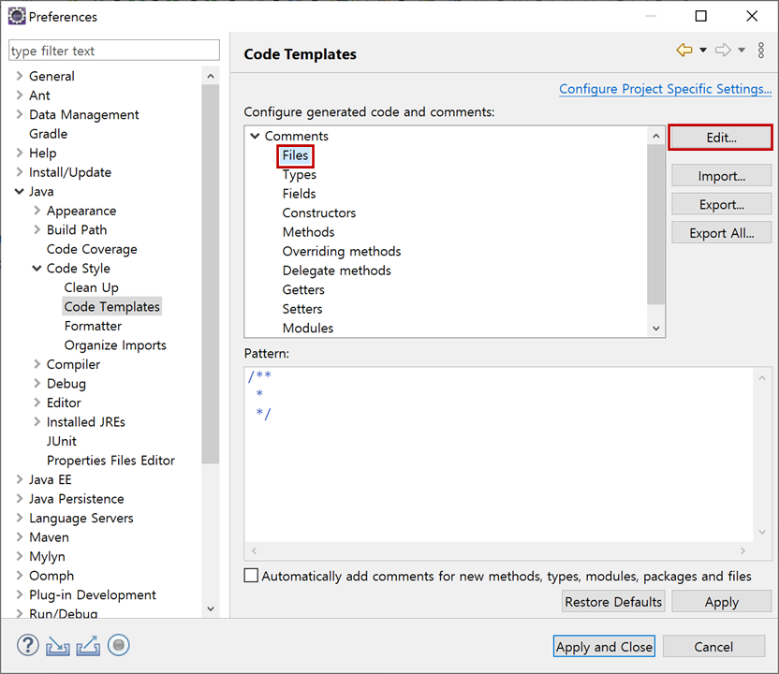779x674 pixels.
Task: Expand the Help preferences node
Action: click(20, 153)
